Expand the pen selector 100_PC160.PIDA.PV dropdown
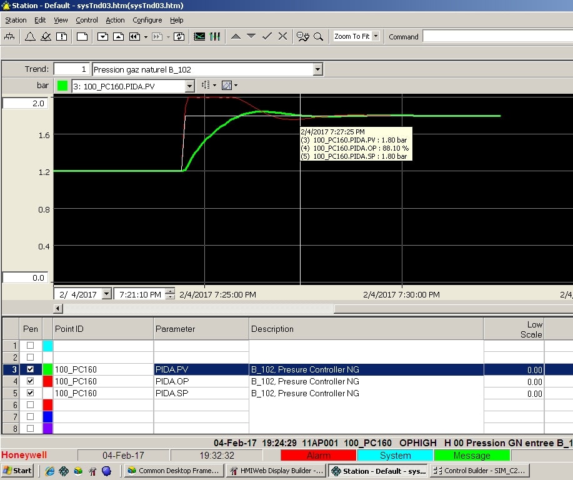 pos(189,86)
